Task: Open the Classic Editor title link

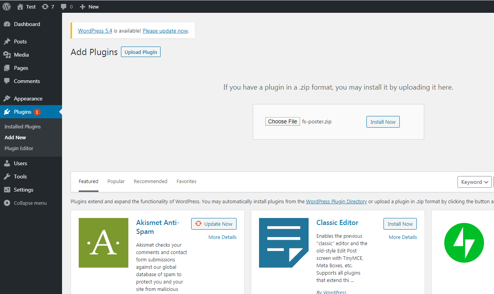Action: pos(337,223)
